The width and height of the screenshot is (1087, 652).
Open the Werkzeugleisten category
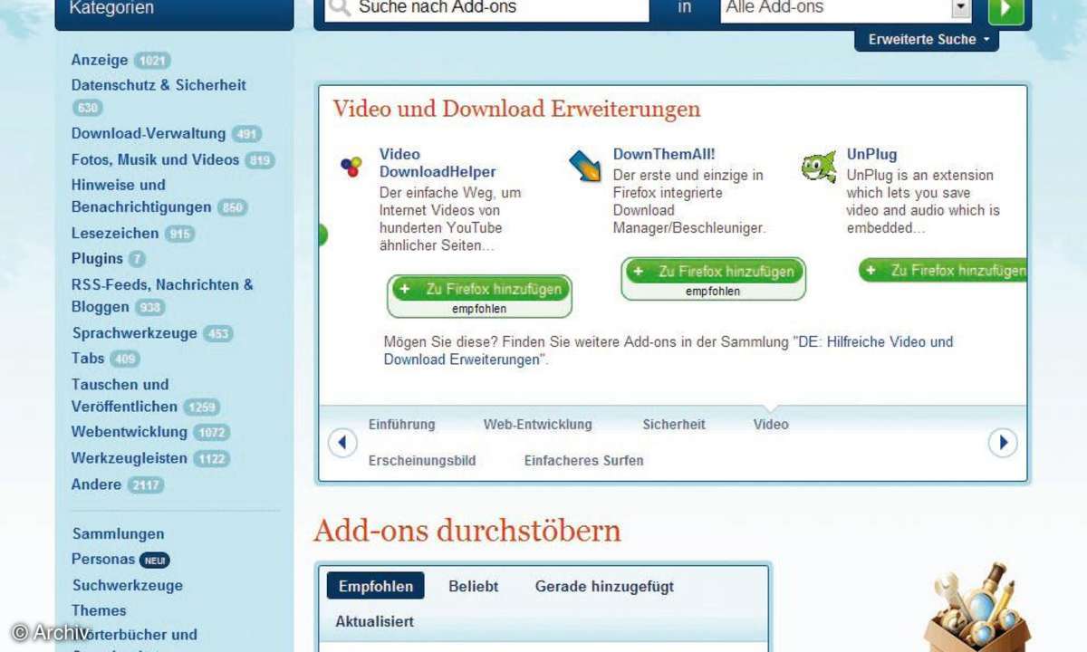130,458
